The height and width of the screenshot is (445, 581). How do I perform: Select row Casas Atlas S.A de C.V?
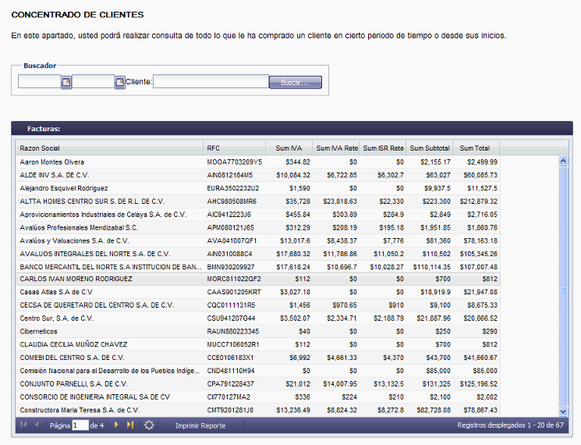(258, 292)
